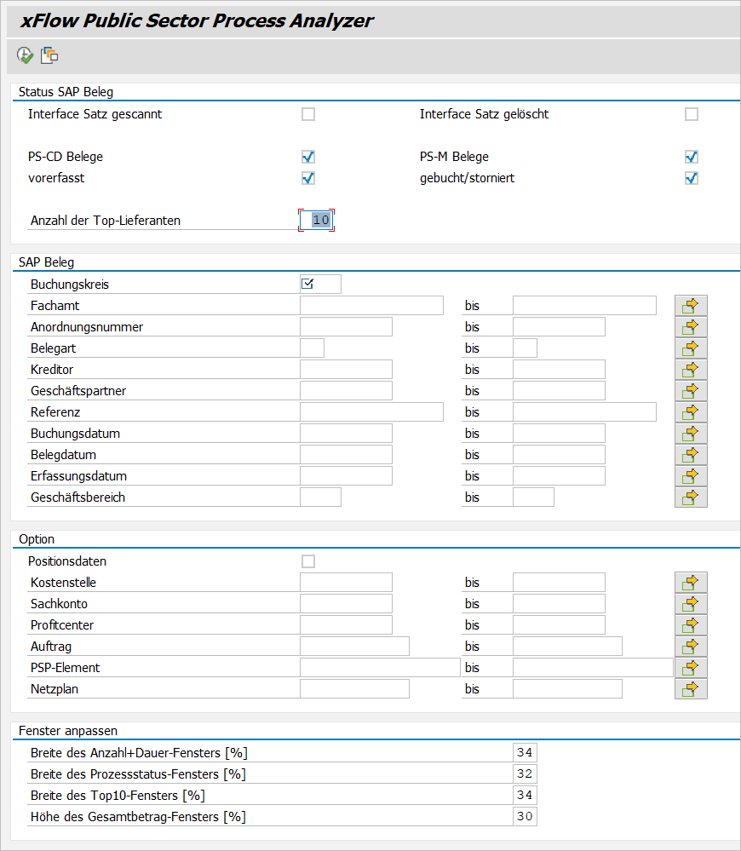Open multiple selection for PSP-Element

click(691, 667)
